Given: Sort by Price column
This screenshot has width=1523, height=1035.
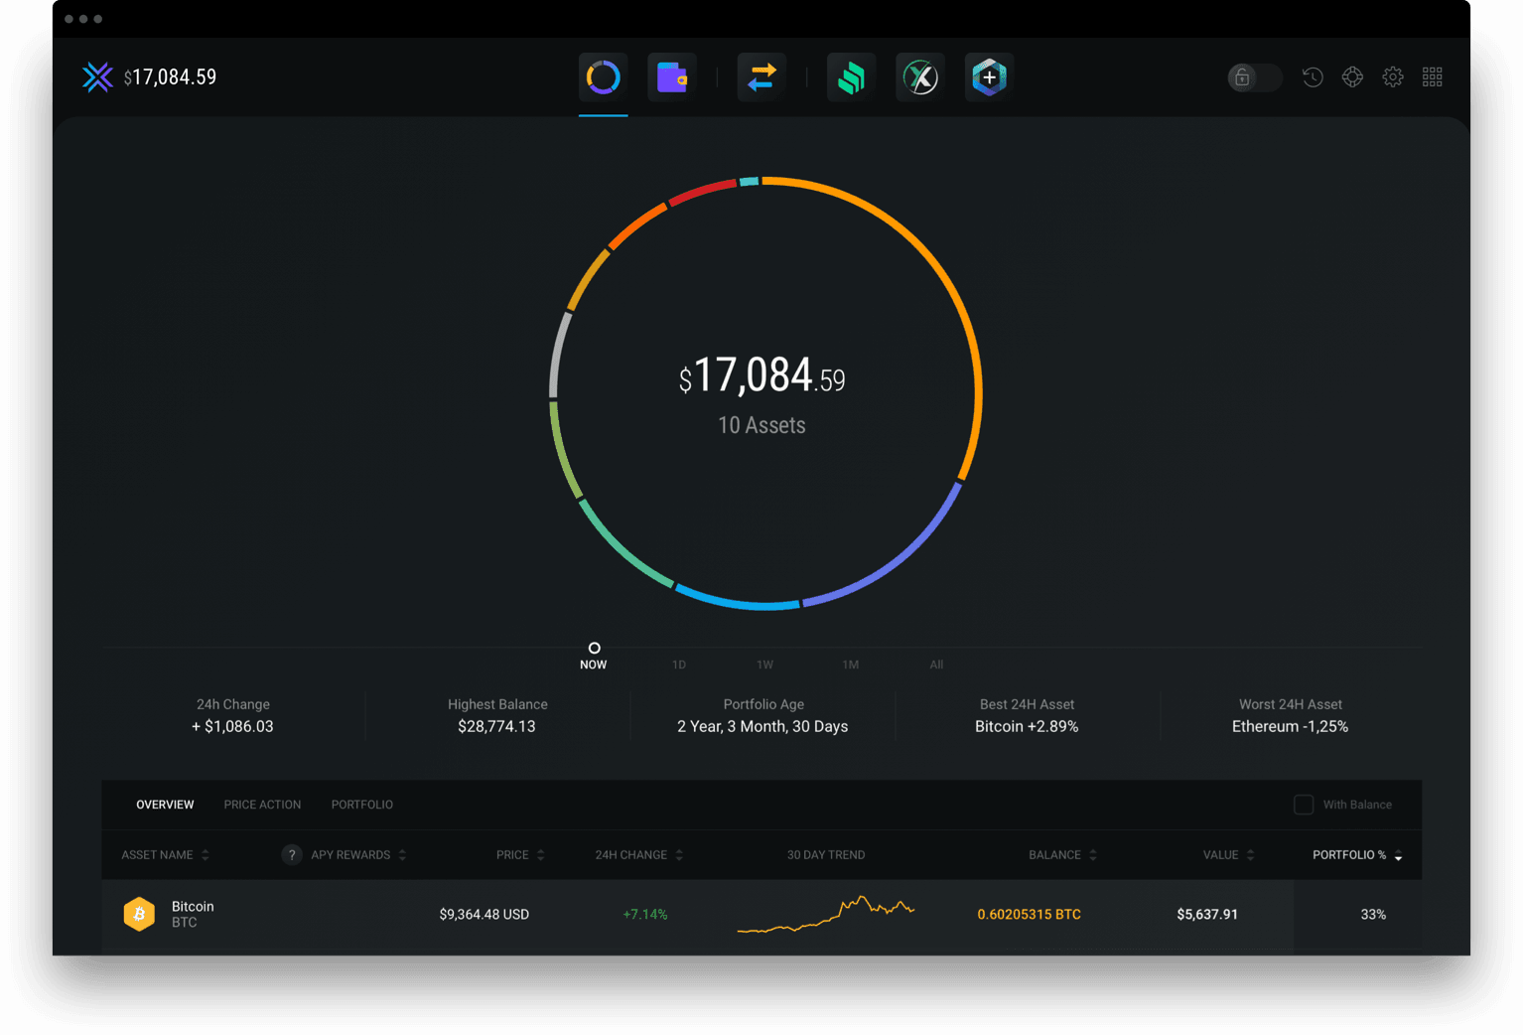Looking at the screenshot, I should tap(520, 854).
